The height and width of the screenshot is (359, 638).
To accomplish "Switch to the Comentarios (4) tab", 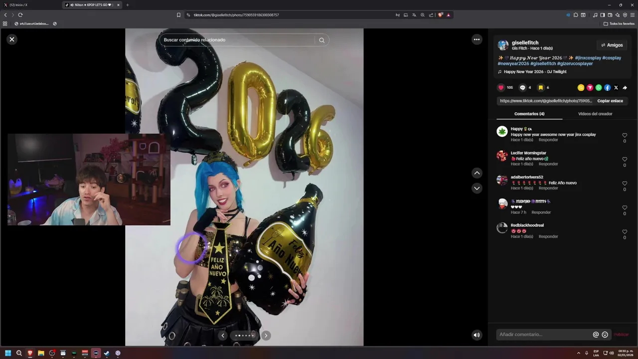I will 529,114.
